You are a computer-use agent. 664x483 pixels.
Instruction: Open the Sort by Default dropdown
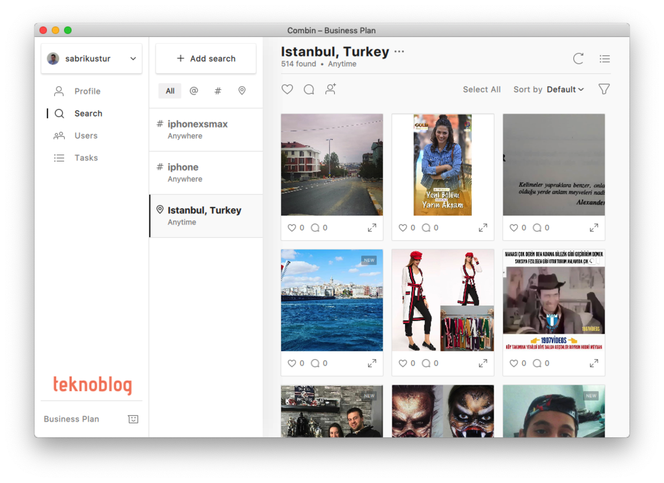click(564, 90)
